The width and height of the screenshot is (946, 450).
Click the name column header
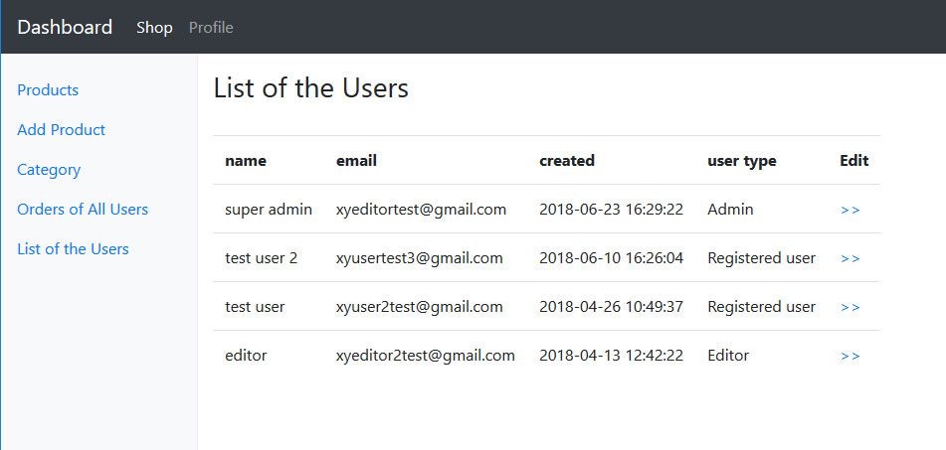(246, 160)
